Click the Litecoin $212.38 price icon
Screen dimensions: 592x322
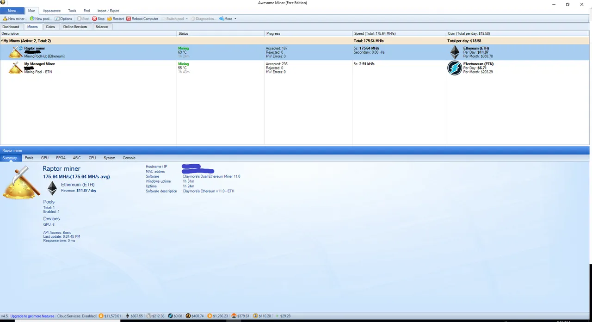(149, 316)
